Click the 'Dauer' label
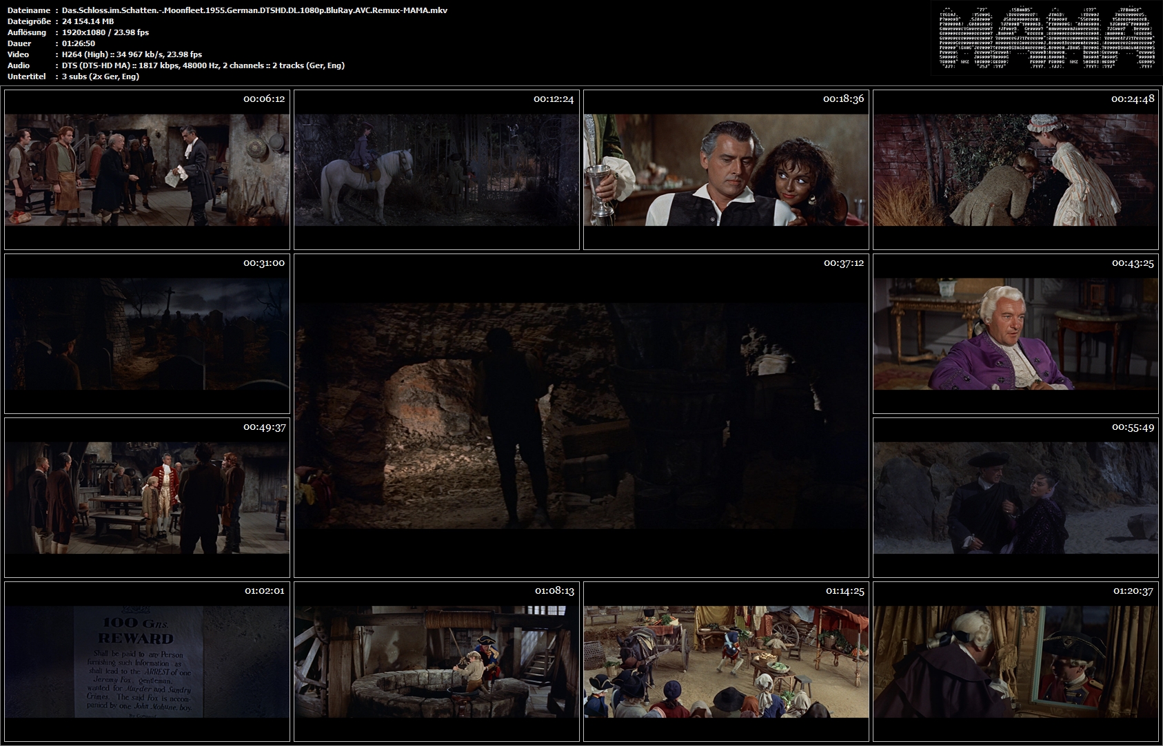The width and height of the screenshot is (1163, 746). [19, 43]
